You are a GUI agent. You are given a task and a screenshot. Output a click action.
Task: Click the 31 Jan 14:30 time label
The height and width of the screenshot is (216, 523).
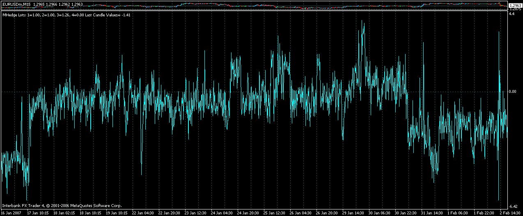tap(433, 213)
